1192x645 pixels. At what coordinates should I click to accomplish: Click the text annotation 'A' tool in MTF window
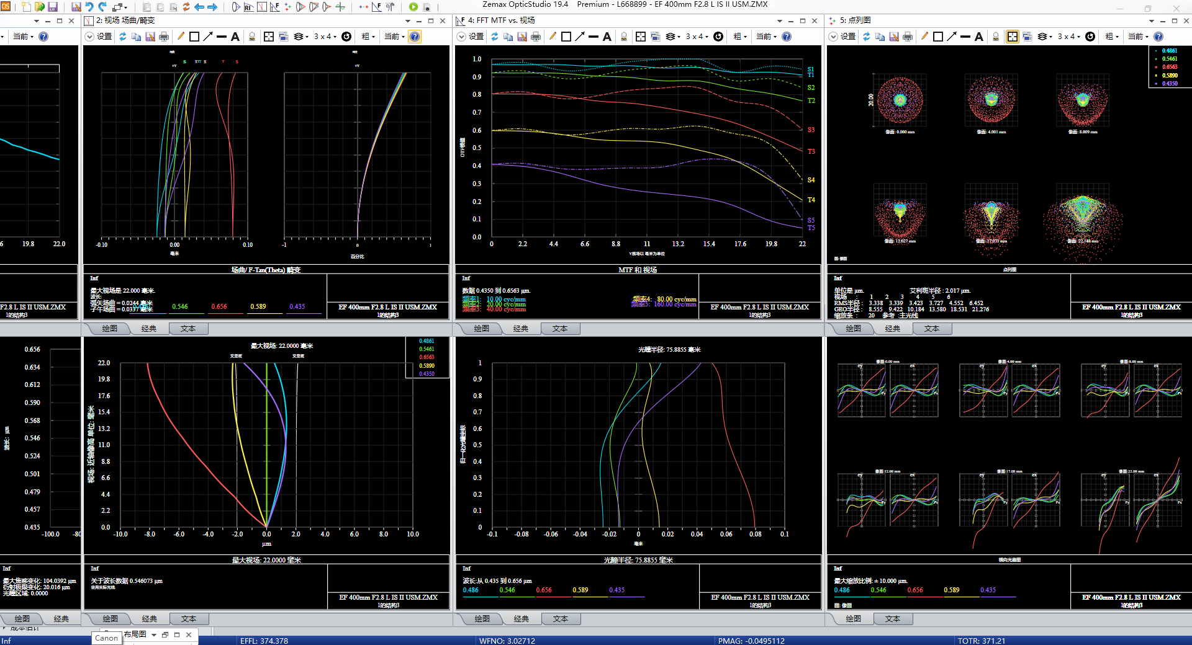[607, 37]
